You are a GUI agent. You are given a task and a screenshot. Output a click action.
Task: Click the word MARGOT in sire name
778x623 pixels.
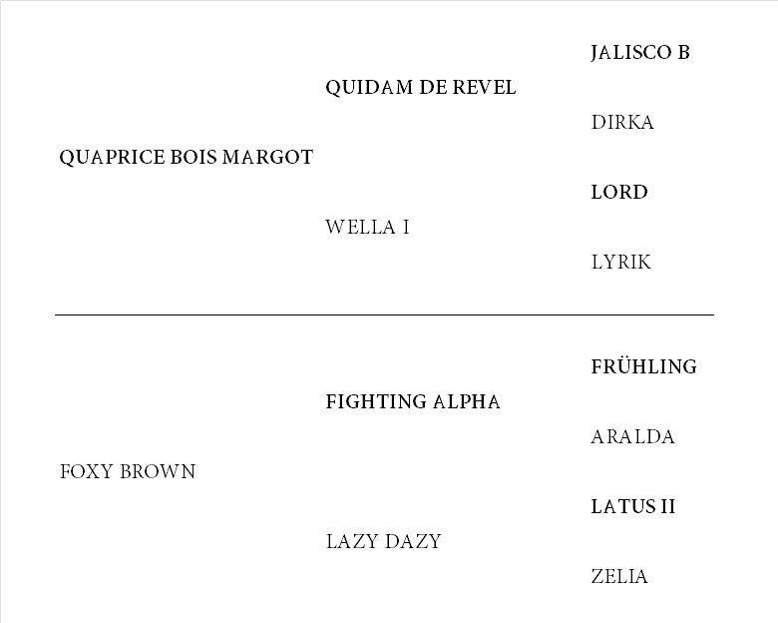pyautogui.click(x=267, y=158)
